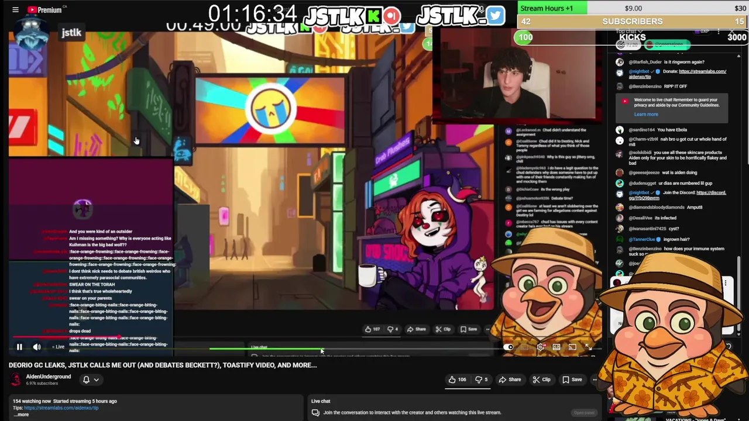
Task: Click @ivanasantini7425 'cyst?' message
Action: pyautogui.click(x=673, y=229)
